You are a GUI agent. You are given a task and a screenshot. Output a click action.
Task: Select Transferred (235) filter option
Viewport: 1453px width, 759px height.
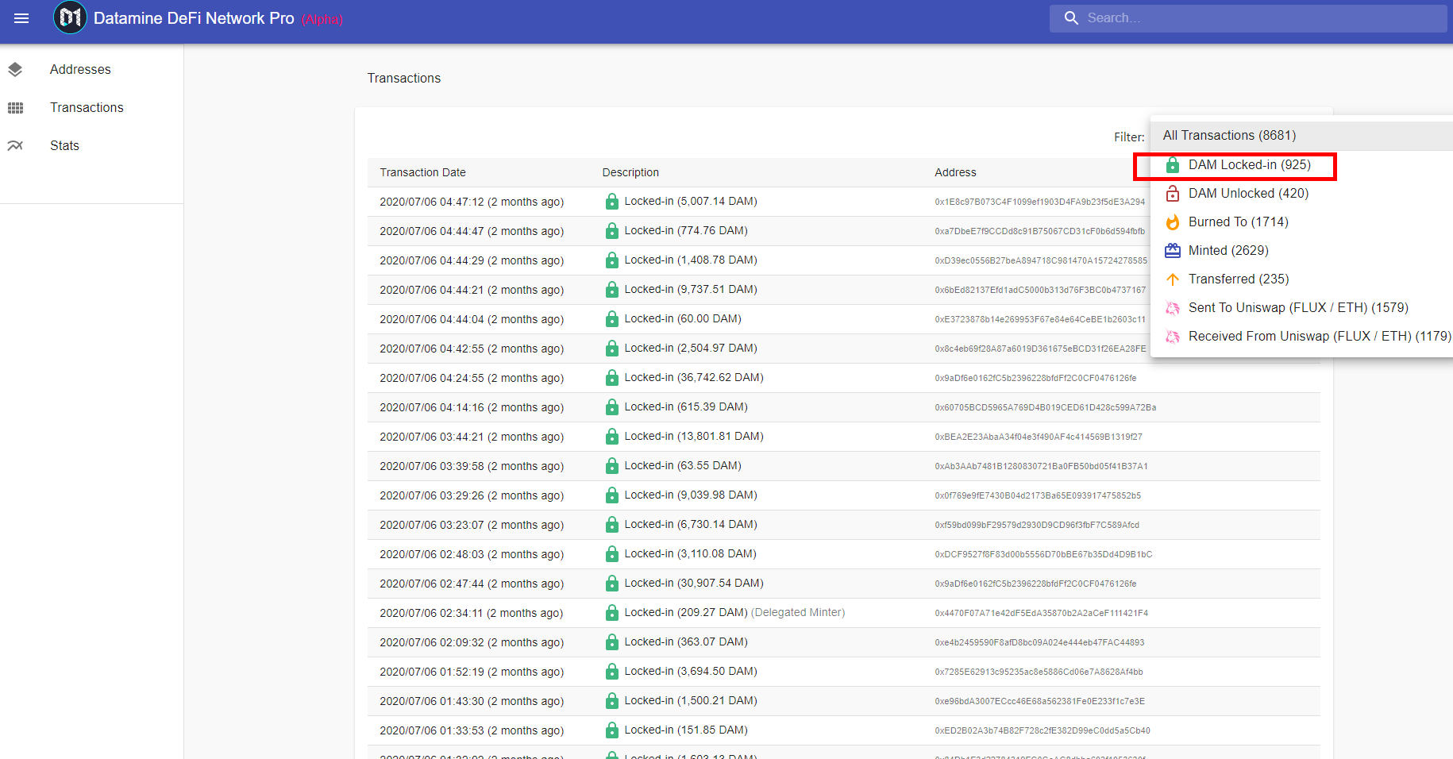point(1301,279)
